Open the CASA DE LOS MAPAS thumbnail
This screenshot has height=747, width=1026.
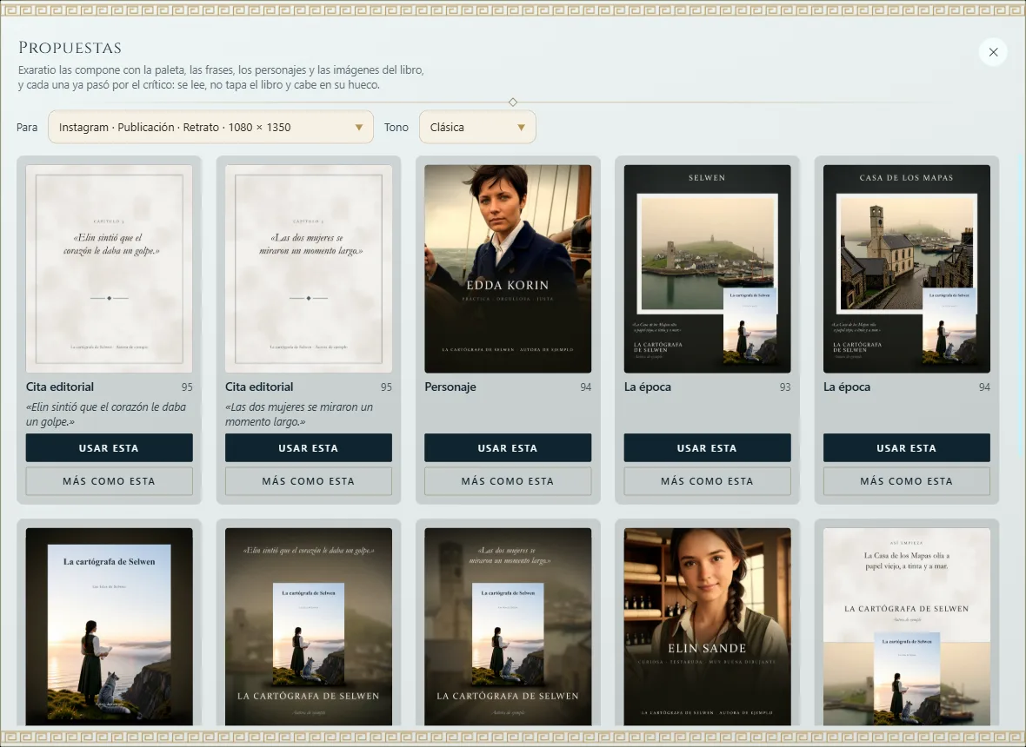click(906, 268)
